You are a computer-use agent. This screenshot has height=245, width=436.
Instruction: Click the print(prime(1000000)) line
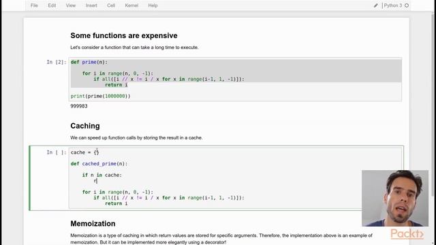click(100, 96)
